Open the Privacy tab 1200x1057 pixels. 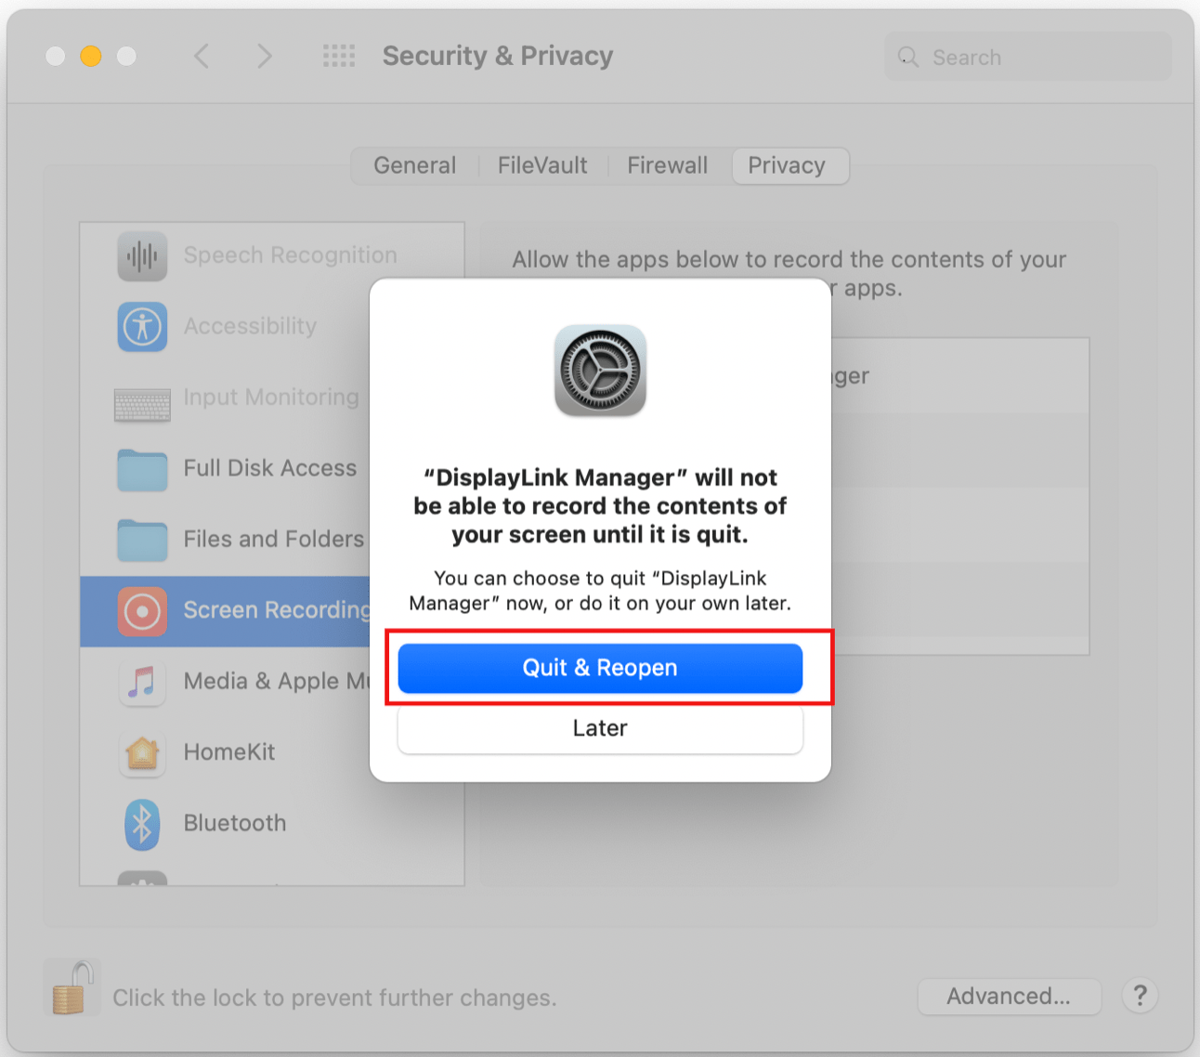point(789,165)
